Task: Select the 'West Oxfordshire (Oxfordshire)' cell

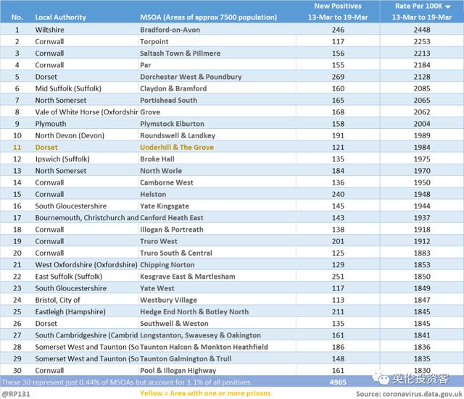Action: (86, 265)
